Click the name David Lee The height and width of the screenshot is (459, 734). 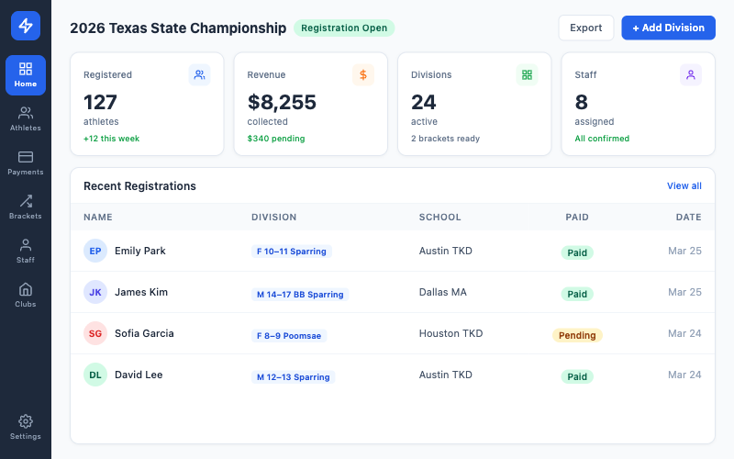point(139,375)
